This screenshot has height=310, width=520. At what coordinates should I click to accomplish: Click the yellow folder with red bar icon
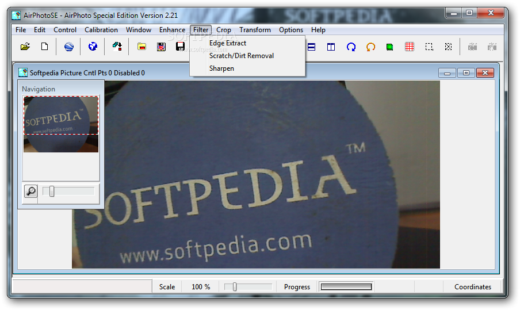(142, 47)
